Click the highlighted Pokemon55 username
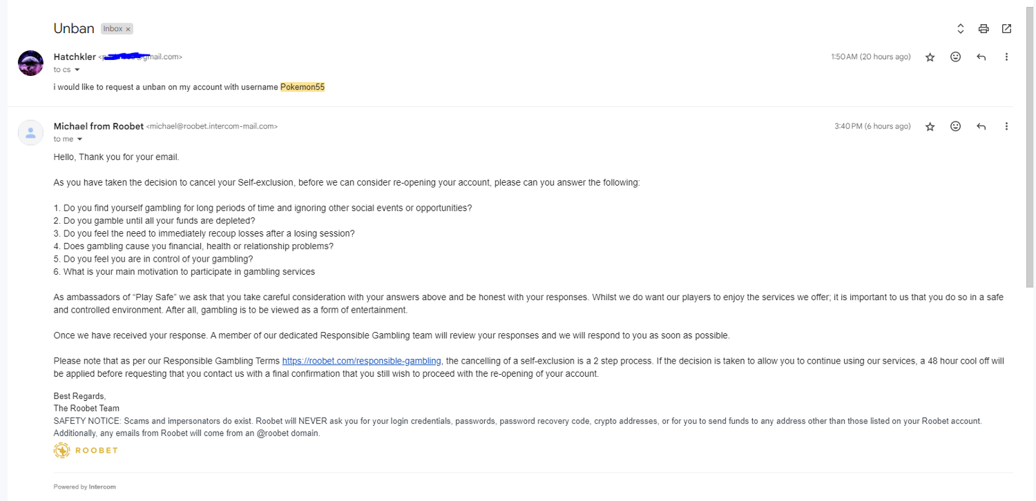 303,88
